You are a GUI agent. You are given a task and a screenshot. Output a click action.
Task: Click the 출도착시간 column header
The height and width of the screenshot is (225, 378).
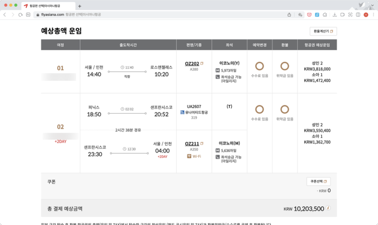(128, 45)
